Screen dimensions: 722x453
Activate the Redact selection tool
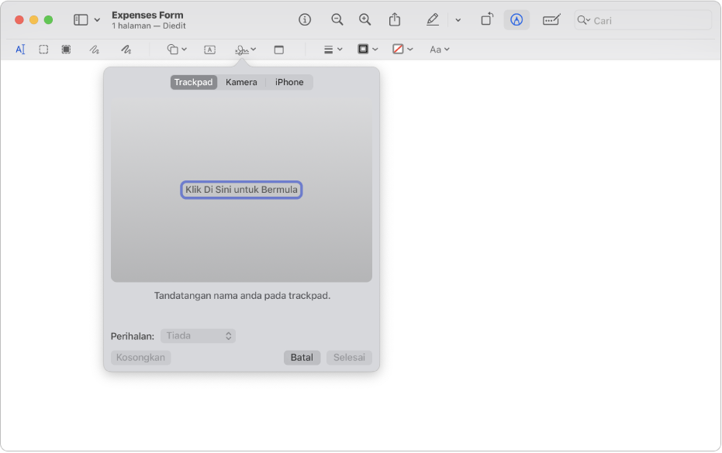(67, 50)
